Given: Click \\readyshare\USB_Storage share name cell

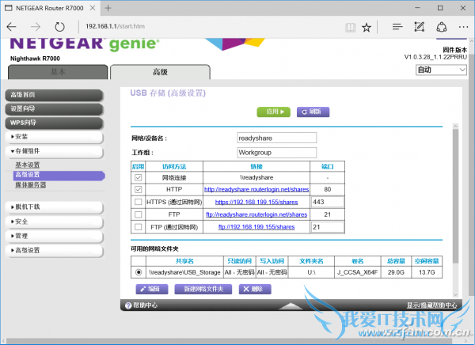Looking at the screenshot, I should (x=184, y=272).
